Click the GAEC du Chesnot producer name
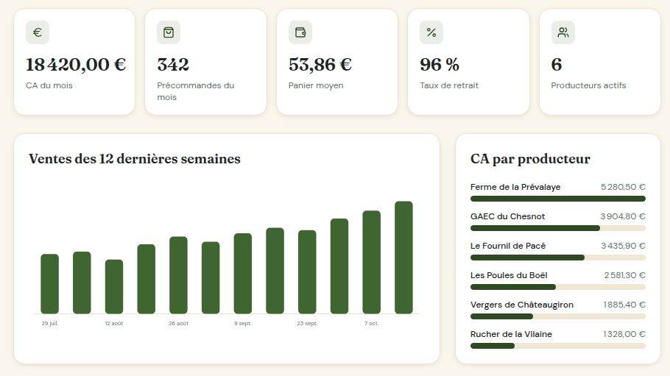The width and height of the screenshot is (670, 376). (x=507, y=216)
